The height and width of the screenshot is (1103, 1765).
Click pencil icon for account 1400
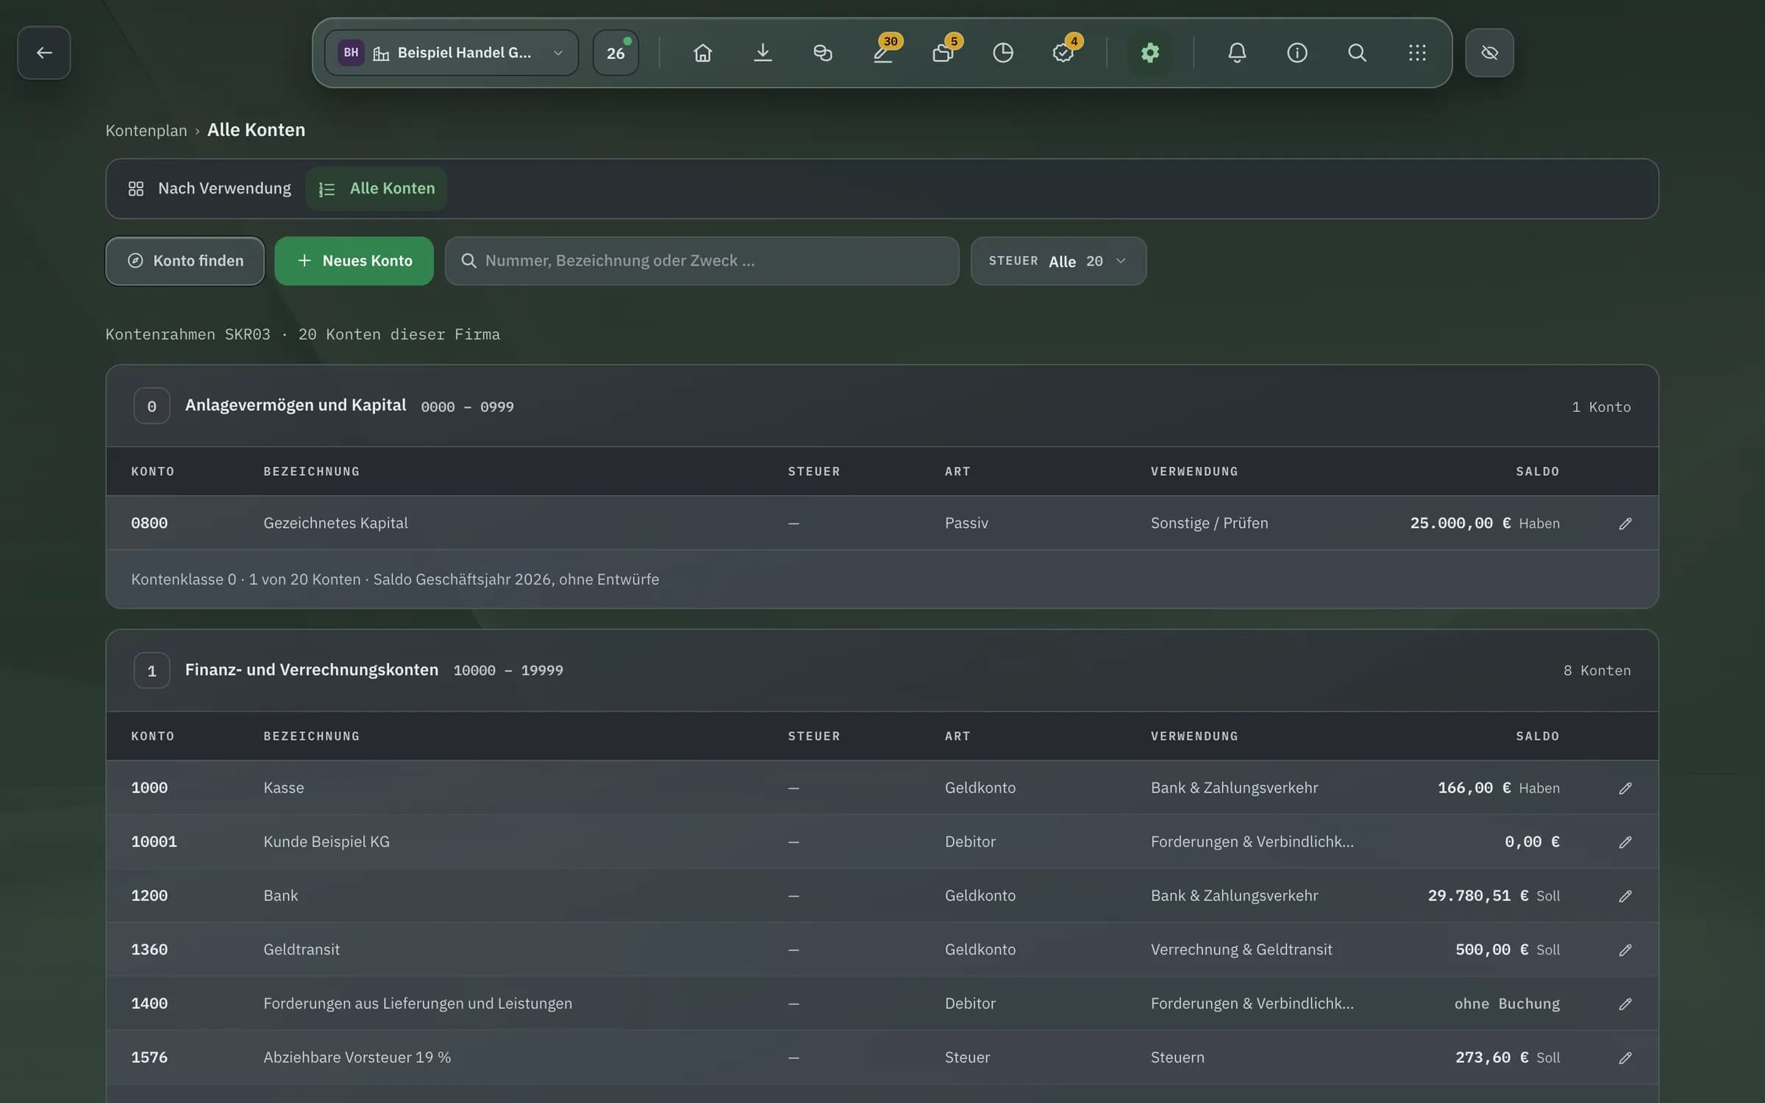tap(1625, 1003)
